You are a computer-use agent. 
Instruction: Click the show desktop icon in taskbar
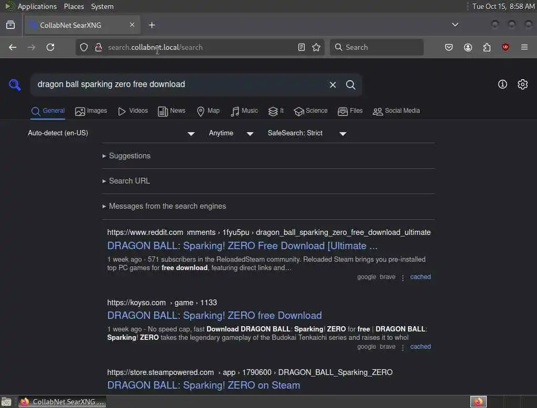click(6, 402)
